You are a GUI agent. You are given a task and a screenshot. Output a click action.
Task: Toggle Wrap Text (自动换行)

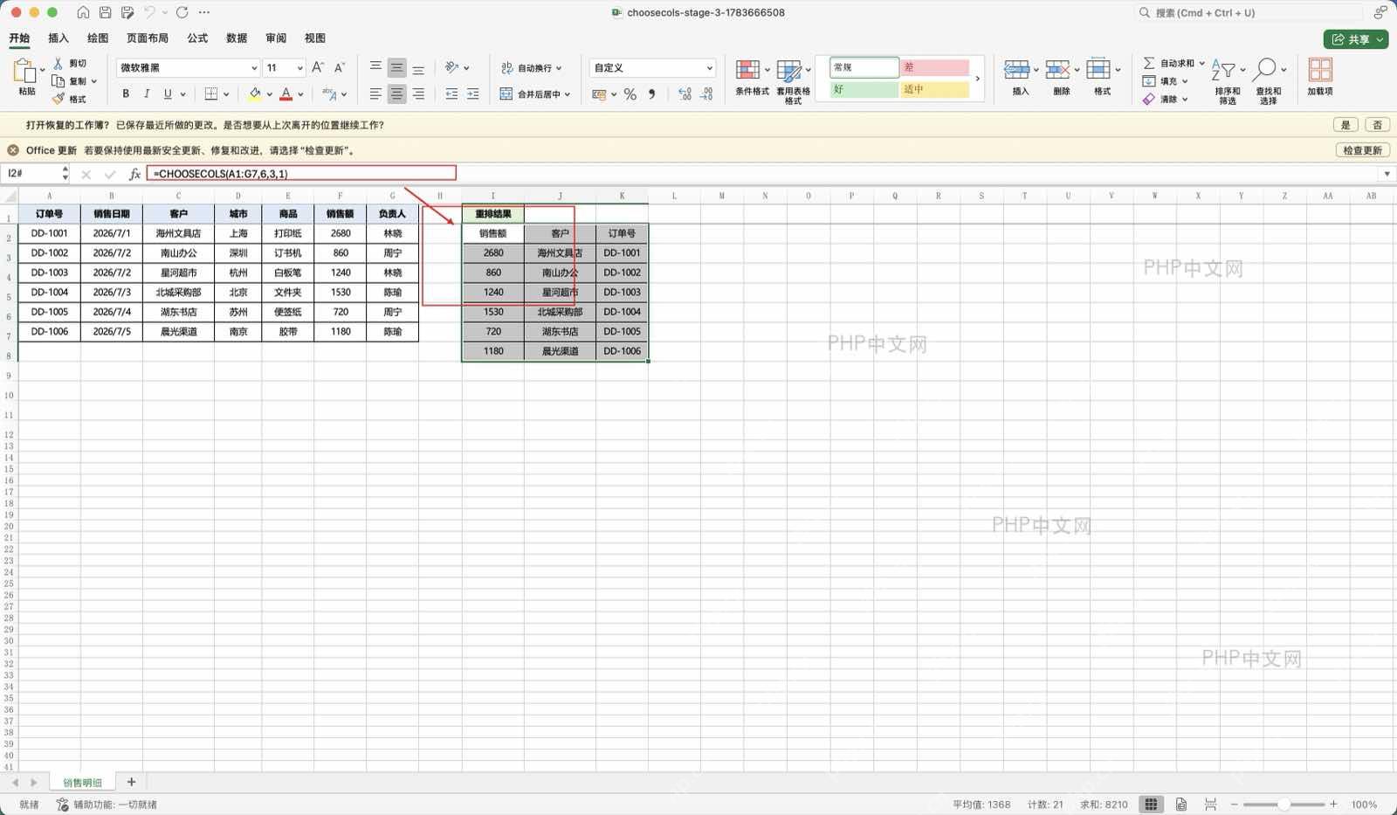530,67
